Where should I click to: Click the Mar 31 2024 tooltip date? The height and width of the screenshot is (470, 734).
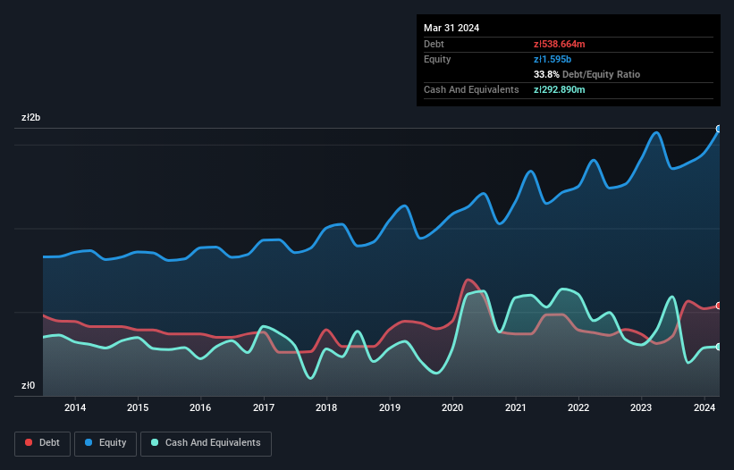(451, 28)
